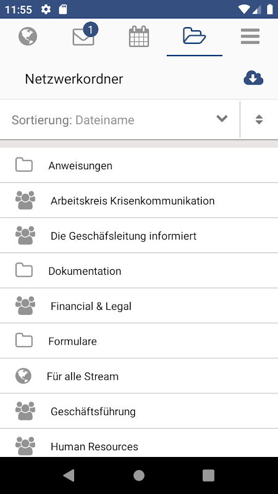Tap the globe icon for Für alle Stream
This screenshot has height=494, width=278.
pos(23,376)
